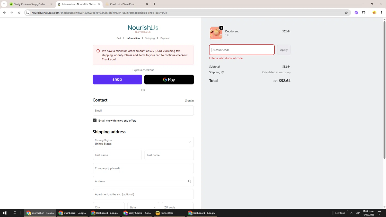Viewport: 386px width, 217px height.
Task: Open the Chrome tab search dropdown arrow
Action: point(4,4)
